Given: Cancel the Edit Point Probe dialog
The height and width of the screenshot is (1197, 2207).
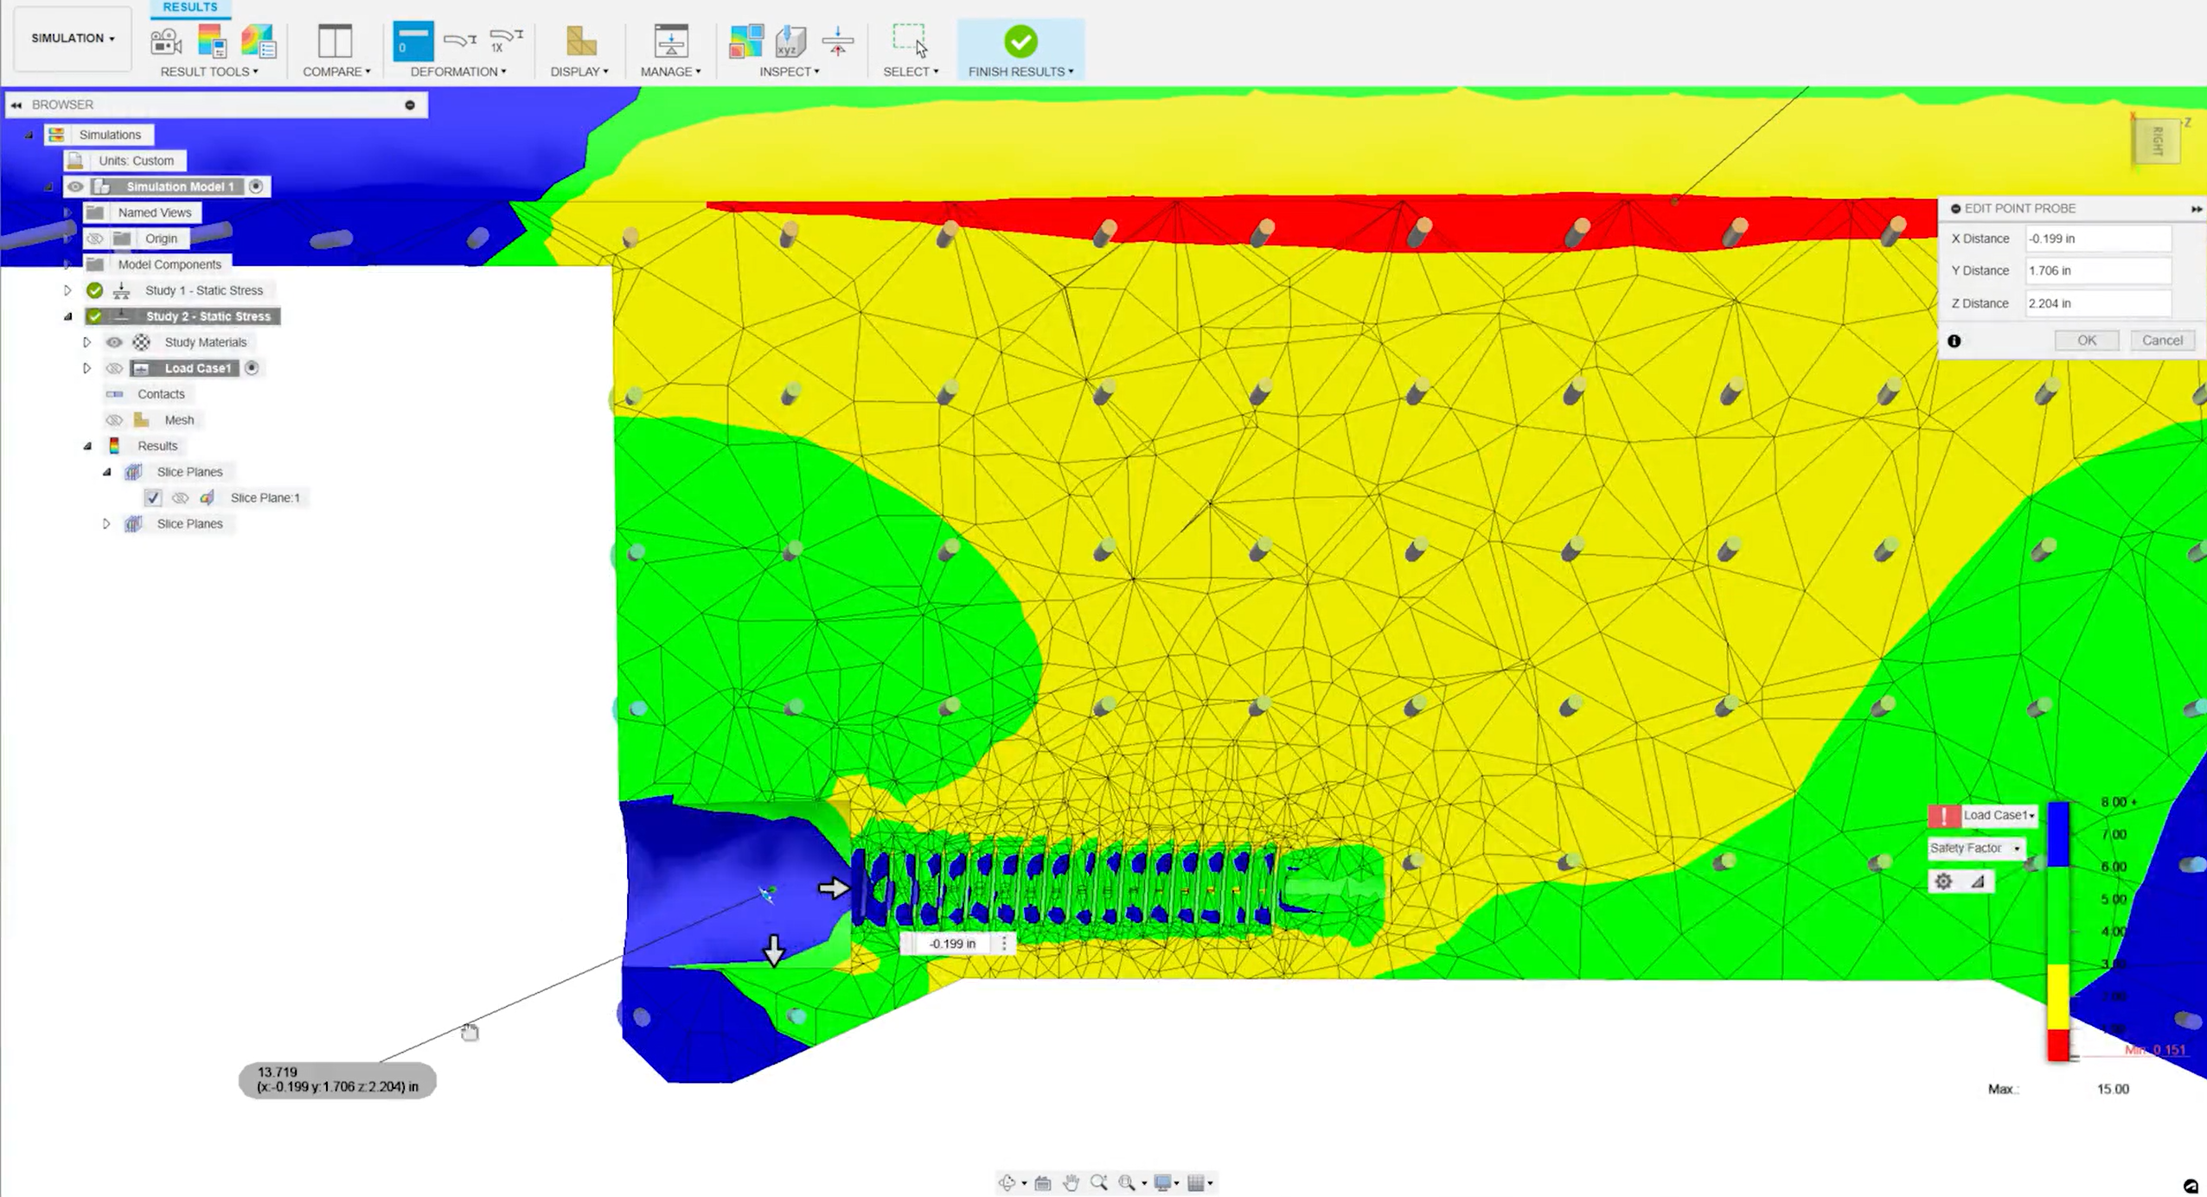Looking at the screenshot, I should click(2162, 341).
